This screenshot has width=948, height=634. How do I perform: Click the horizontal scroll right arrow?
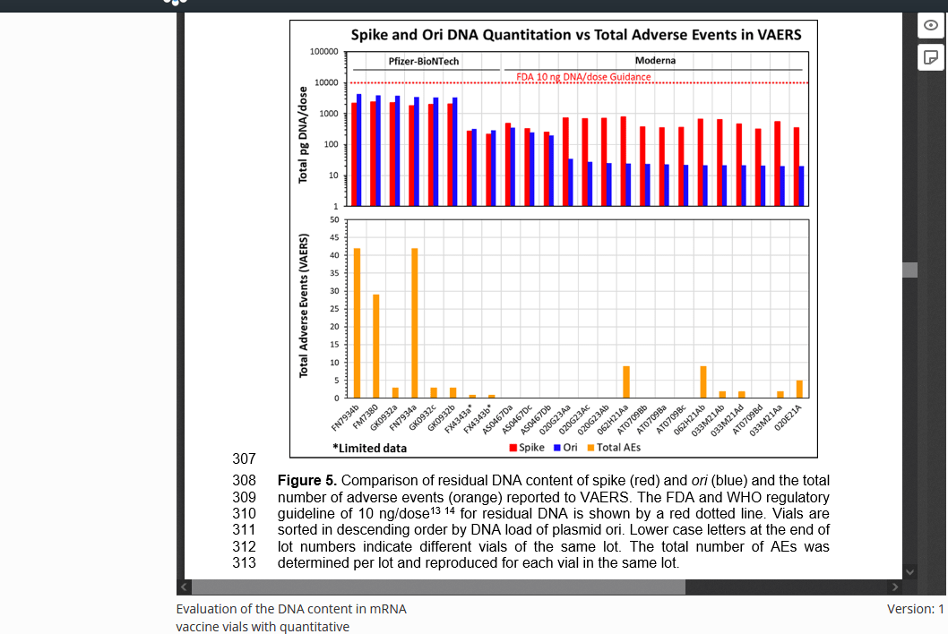[893, 587]
